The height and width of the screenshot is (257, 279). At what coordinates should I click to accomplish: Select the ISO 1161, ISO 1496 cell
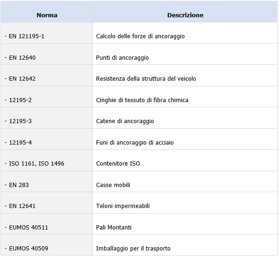tap(47, 160)
